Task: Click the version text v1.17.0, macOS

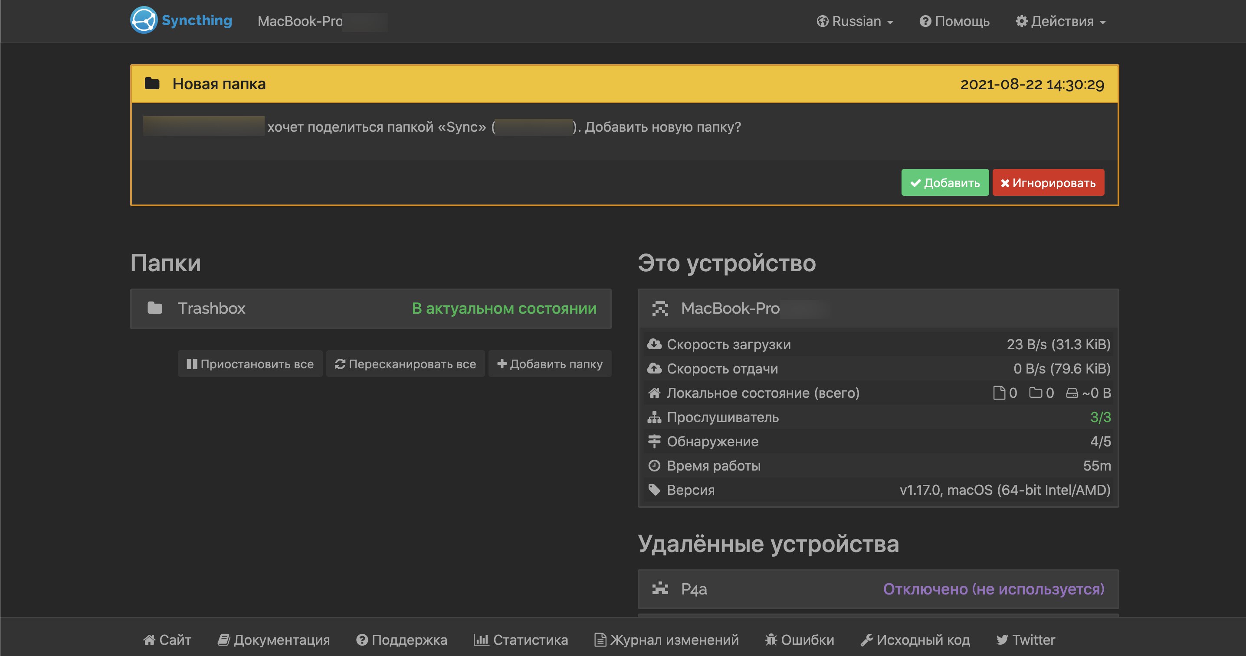Action: coord(1005,490)
